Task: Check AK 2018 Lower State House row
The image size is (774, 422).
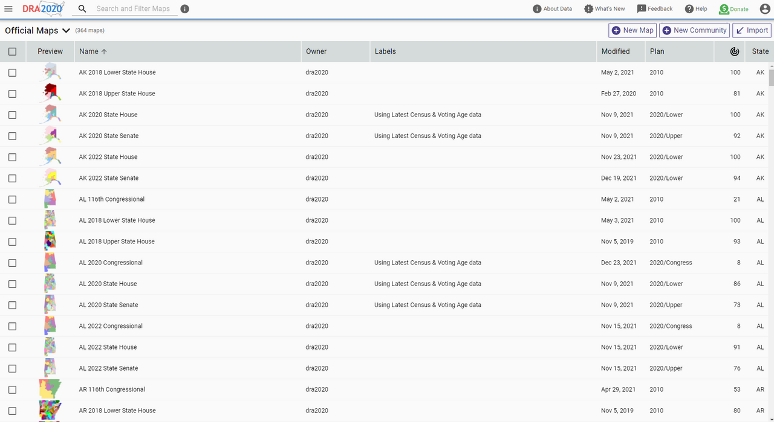Action: point(12,72)
